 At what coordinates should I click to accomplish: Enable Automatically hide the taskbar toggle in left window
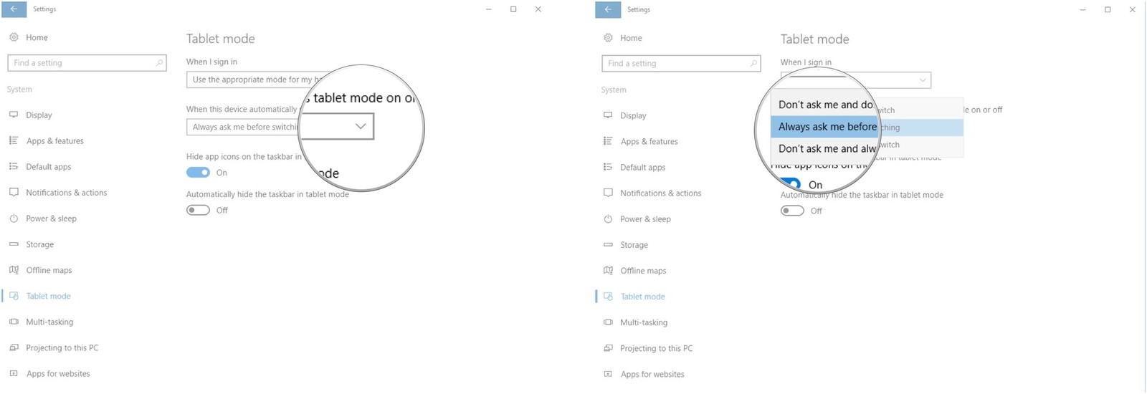(198, 210)
